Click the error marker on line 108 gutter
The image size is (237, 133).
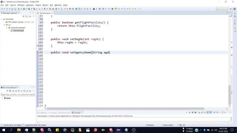37,52
